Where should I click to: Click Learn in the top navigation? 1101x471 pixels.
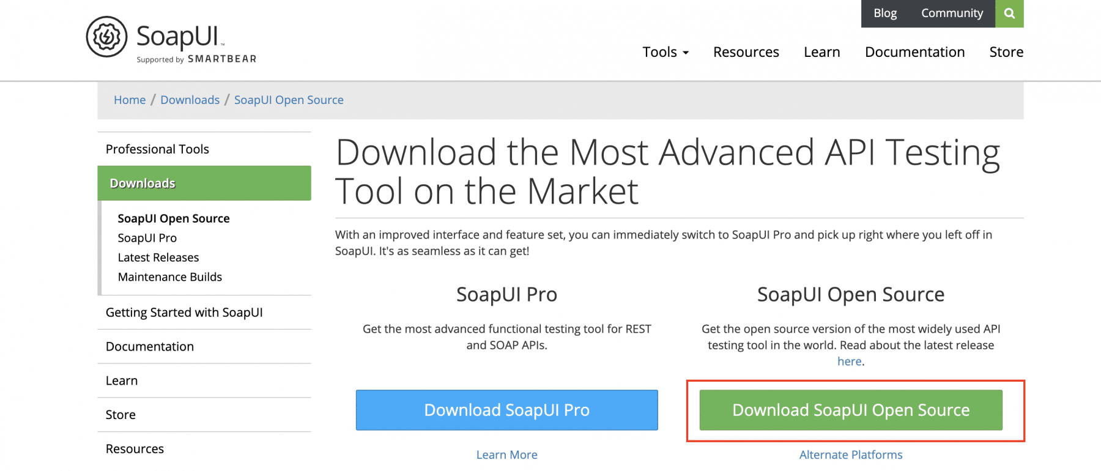click(821, 52)
